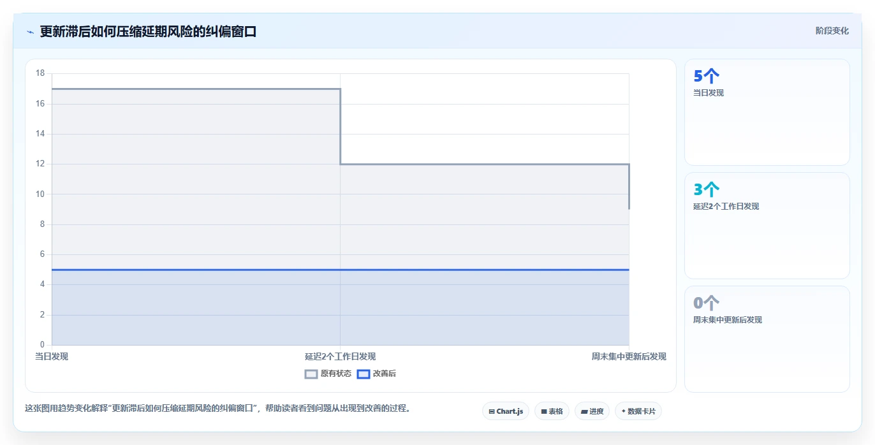Click the 改善后 legend color box
This screenshot has height=445, width=875.
(363, 374)
